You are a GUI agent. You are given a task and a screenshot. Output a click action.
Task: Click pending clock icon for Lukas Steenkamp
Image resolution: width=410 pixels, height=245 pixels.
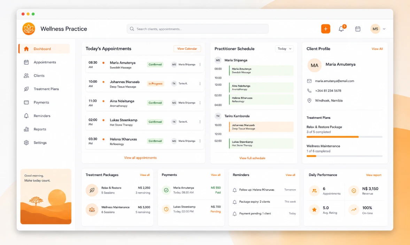[x=166, y=209]
